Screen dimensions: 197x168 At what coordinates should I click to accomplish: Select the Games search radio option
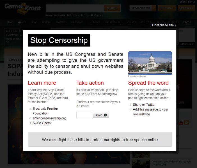[x=92, y=15]
